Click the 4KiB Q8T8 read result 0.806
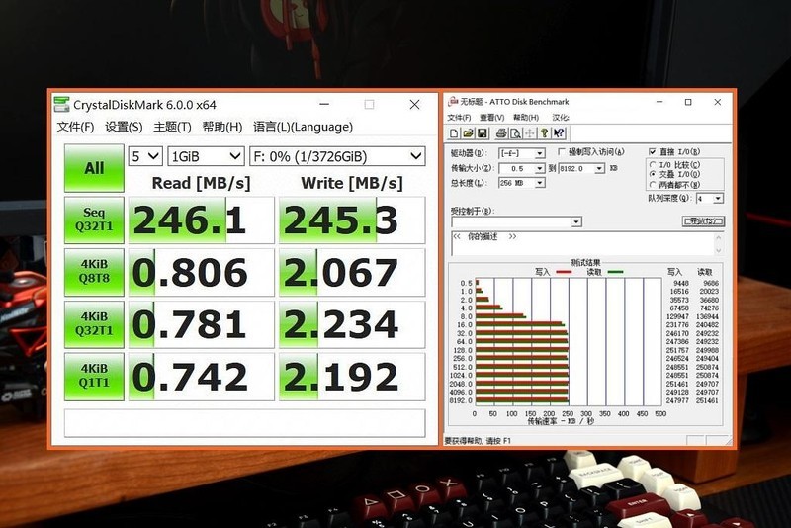 pyautogui.click(x=202, y=272)
